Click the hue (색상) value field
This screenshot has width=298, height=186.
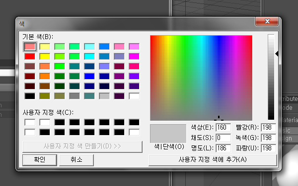(x=223, y=127)
